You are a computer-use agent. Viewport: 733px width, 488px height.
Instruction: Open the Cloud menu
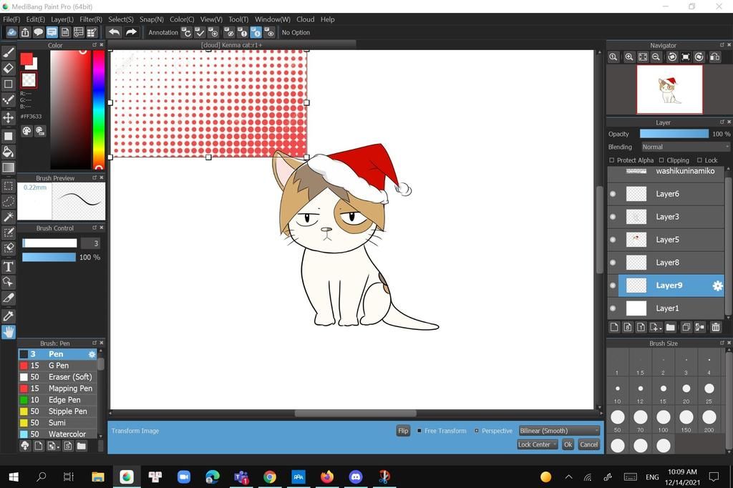(305, 19)
